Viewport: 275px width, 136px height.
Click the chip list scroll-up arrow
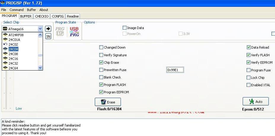tap(40, 35)
